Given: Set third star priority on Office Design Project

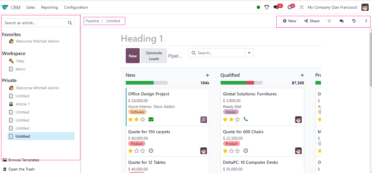Looking at the screenshot, I should pos(143,120).
